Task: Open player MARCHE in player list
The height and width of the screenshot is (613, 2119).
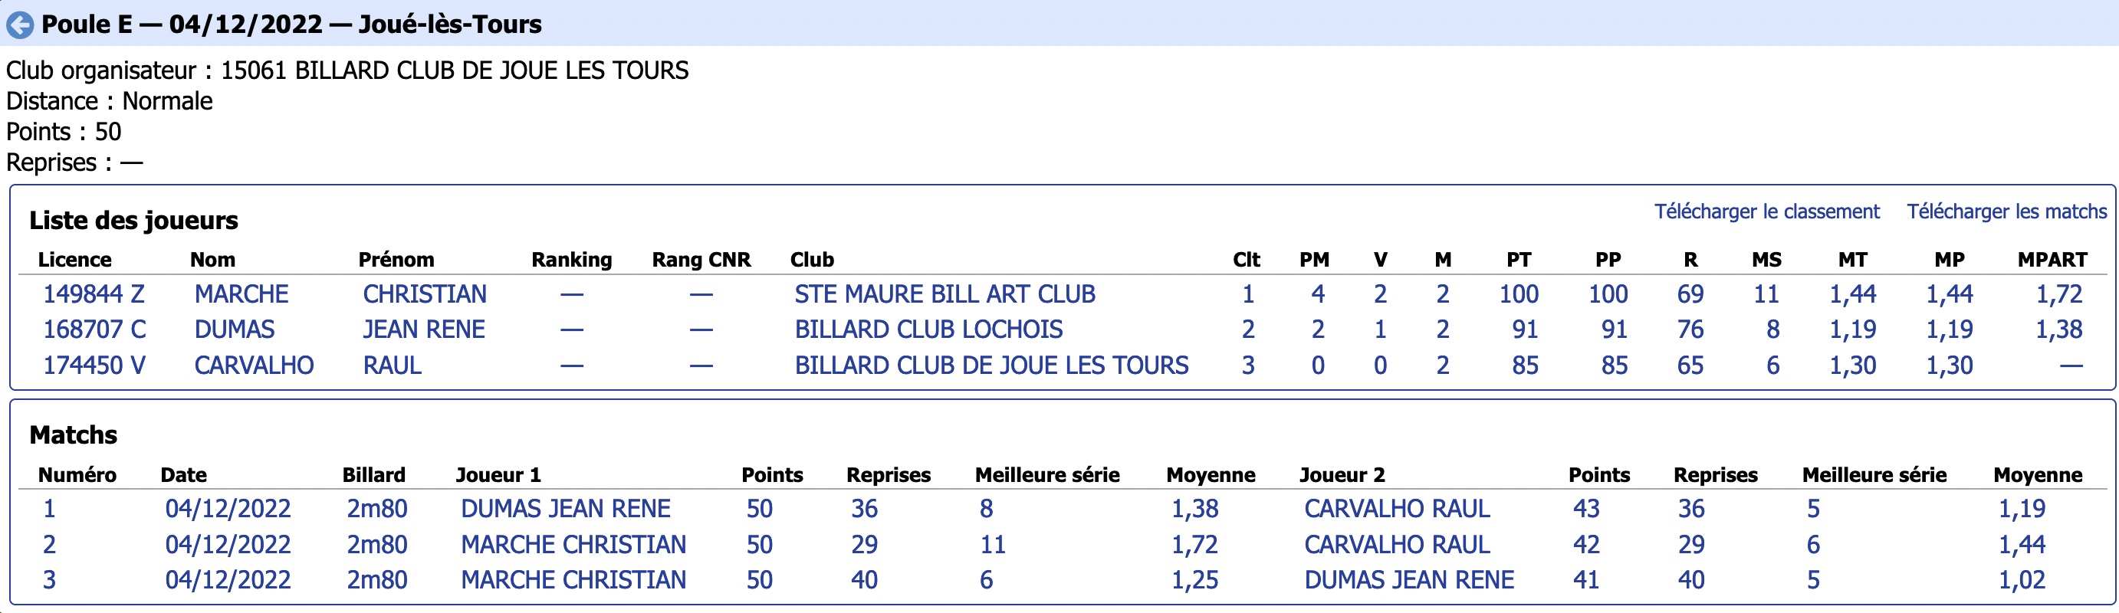Action: tap(241, 294)
